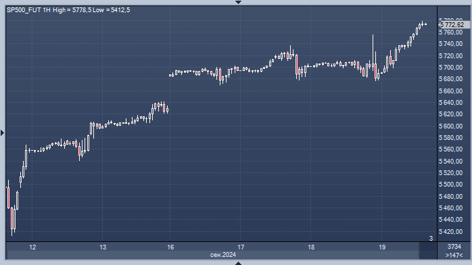Click the 3734 total bars counter
Screen dimensions: 472x265
[454, 247]
